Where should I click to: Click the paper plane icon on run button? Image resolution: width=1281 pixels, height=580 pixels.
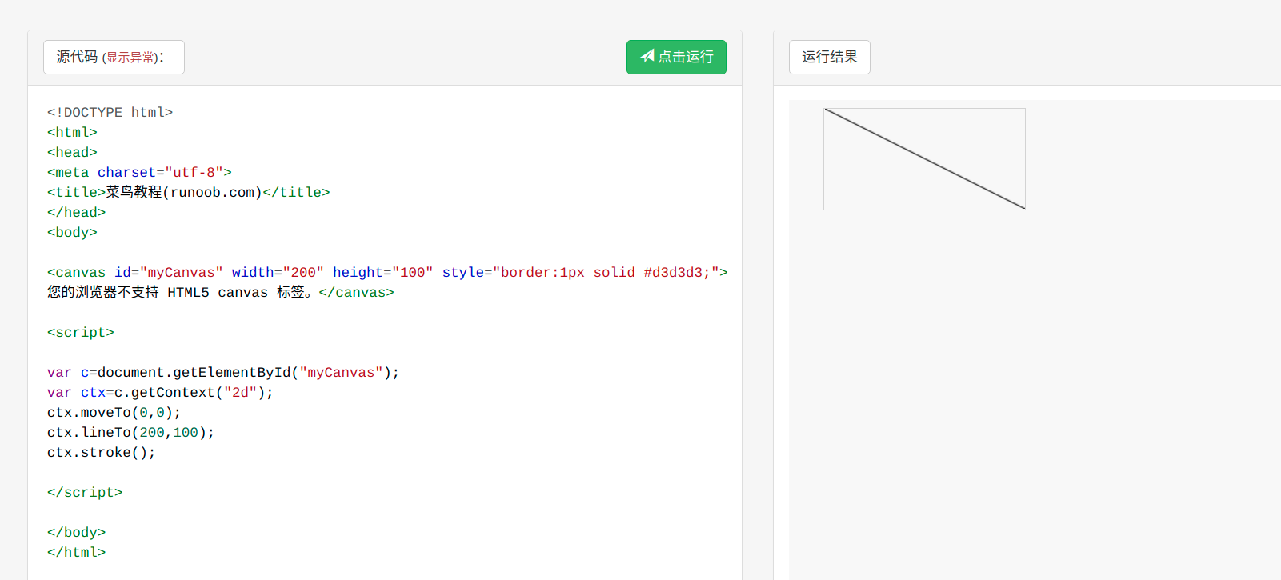point(647,56)
